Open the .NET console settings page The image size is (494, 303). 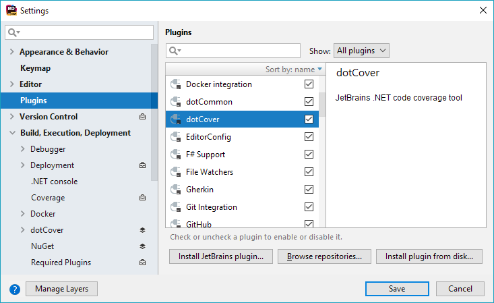pos(54,182)
